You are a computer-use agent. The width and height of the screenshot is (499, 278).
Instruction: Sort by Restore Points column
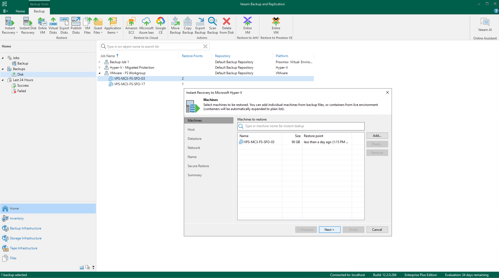click(192, 56)
